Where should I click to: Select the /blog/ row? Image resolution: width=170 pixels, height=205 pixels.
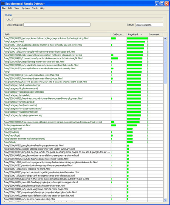coord(83,72)
